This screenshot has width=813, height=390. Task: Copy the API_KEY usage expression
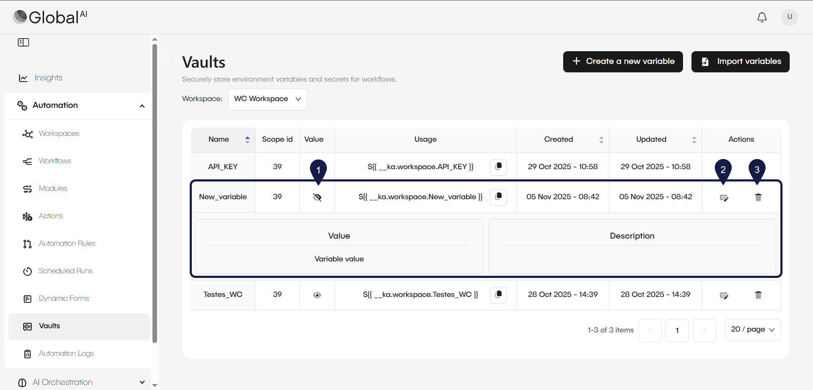point(498,167)
